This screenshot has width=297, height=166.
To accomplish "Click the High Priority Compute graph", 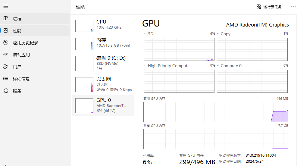I will tap(179, 81).
